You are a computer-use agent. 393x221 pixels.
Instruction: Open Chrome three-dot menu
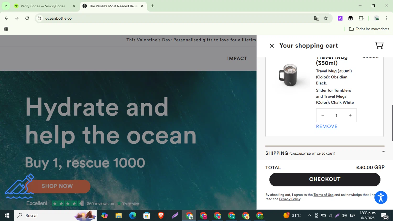click(x=387, y=18)
